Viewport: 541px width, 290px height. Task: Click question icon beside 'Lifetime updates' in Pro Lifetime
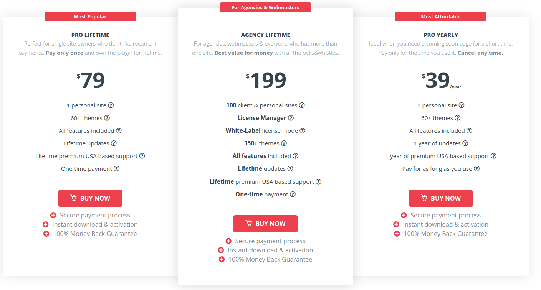[x=114, y=143]
